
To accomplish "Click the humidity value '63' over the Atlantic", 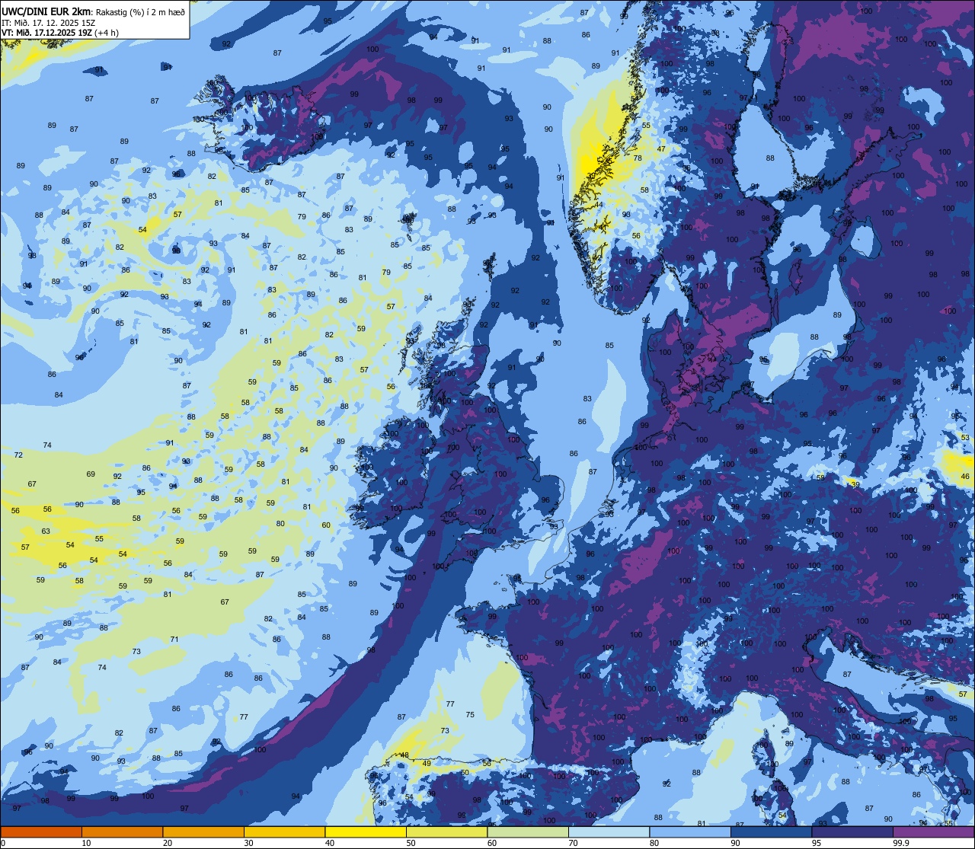I will tap(46, 531).
